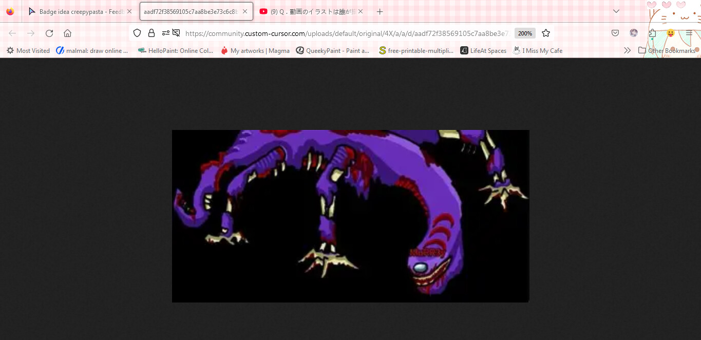Image resolution: width=701 pixels, height=340 pixels.
Task: Expand the list all tabs dropdown
Action: point(616,11)
